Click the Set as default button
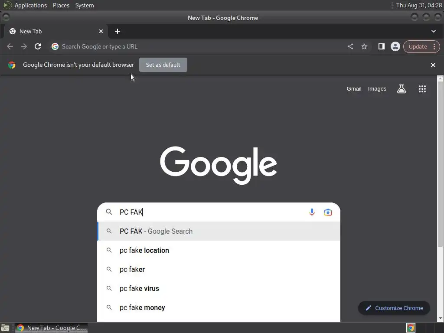444x333 pixels. pos(163,65)
